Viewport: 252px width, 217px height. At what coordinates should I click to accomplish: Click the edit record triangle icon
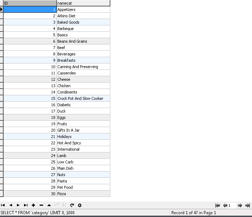[49, 205]
